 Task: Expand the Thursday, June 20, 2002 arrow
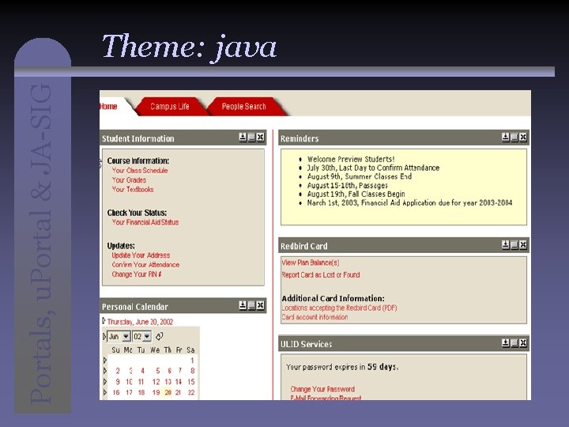(x=104, y=321)
